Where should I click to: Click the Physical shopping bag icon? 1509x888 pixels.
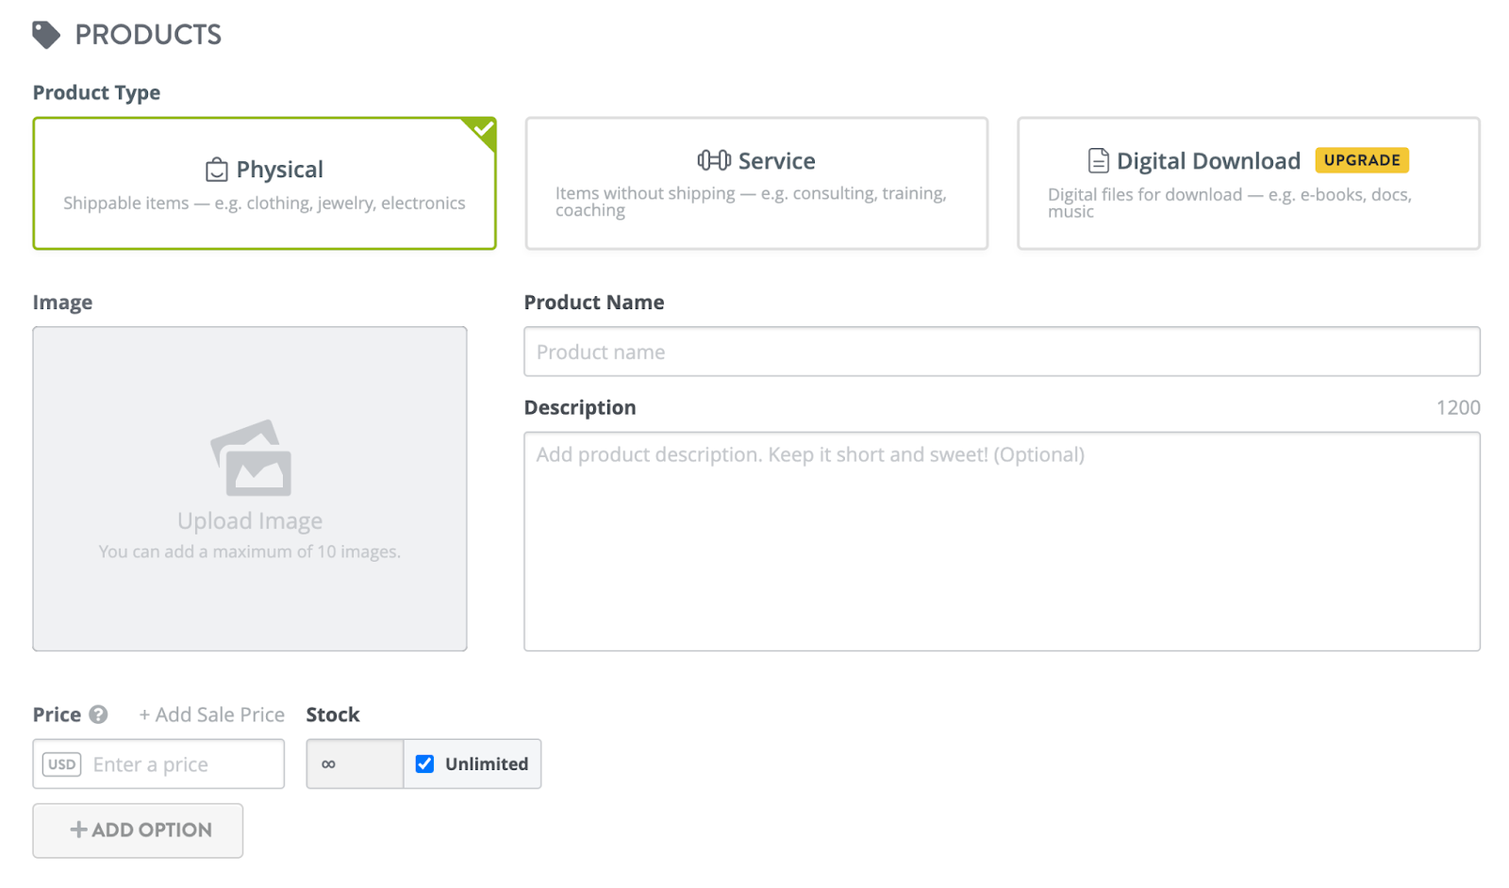[217, 170]
